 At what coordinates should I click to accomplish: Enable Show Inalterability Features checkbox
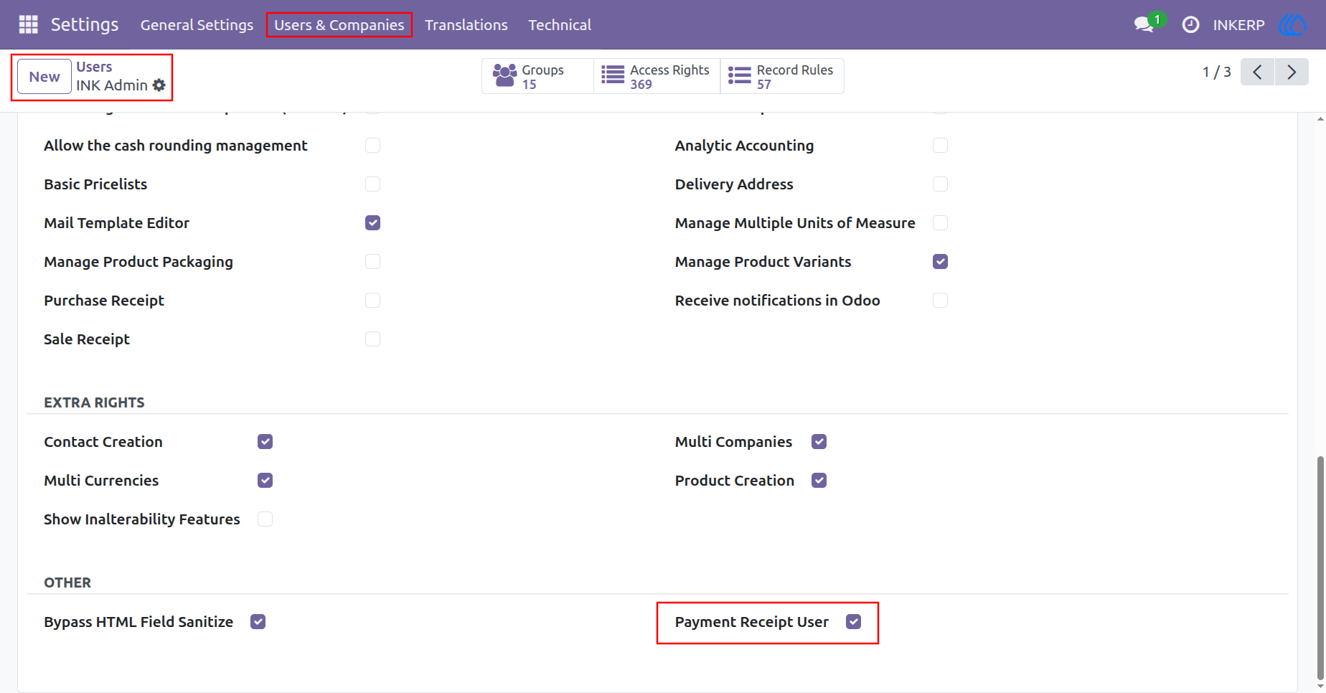point(265,519)
